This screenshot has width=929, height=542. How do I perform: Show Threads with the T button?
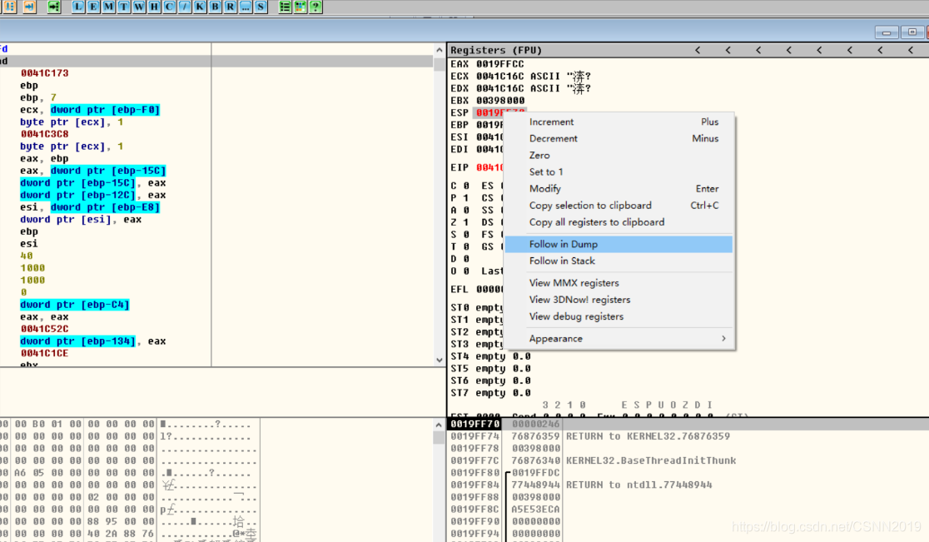point(124,7)
